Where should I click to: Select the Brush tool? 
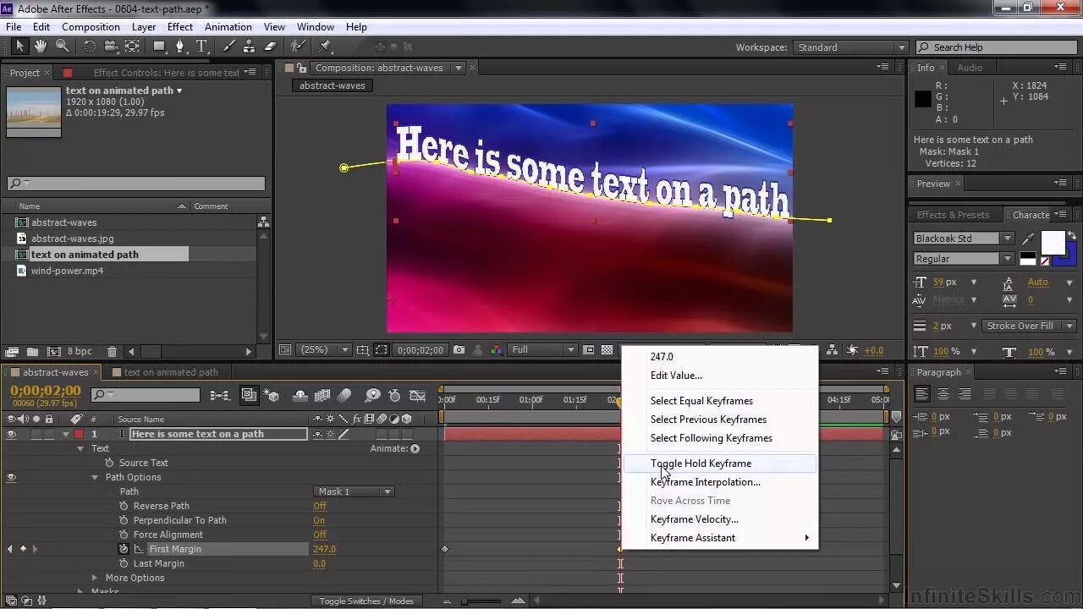coord(229,47)
